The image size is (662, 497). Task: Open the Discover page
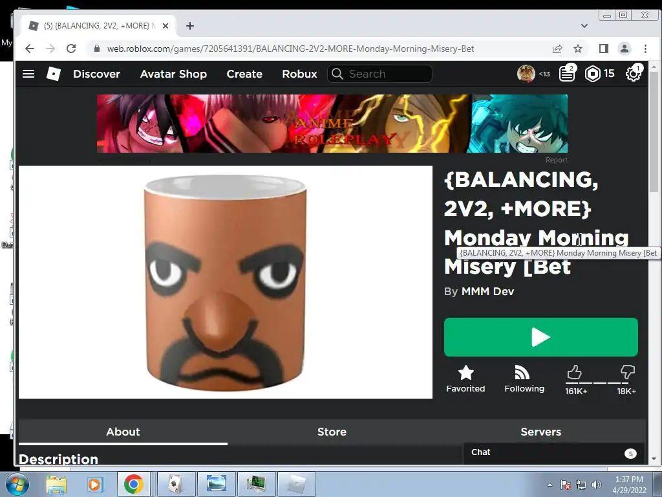(96, 74)
